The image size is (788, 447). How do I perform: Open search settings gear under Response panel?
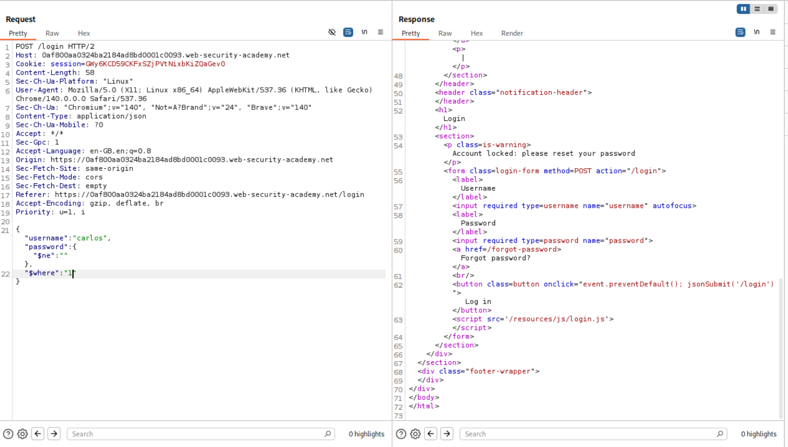click(x=415, y=434)
